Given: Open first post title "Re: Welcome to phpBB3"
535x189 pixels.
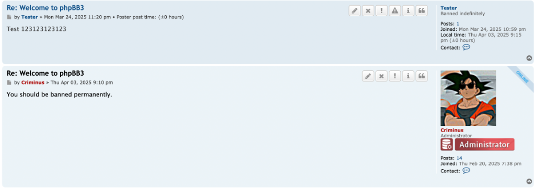Looking at the screenshot, I should click(x=45, y=7).
